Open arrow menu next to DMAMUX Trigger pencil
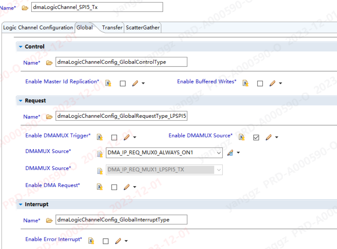 click(x=134, y=137)
